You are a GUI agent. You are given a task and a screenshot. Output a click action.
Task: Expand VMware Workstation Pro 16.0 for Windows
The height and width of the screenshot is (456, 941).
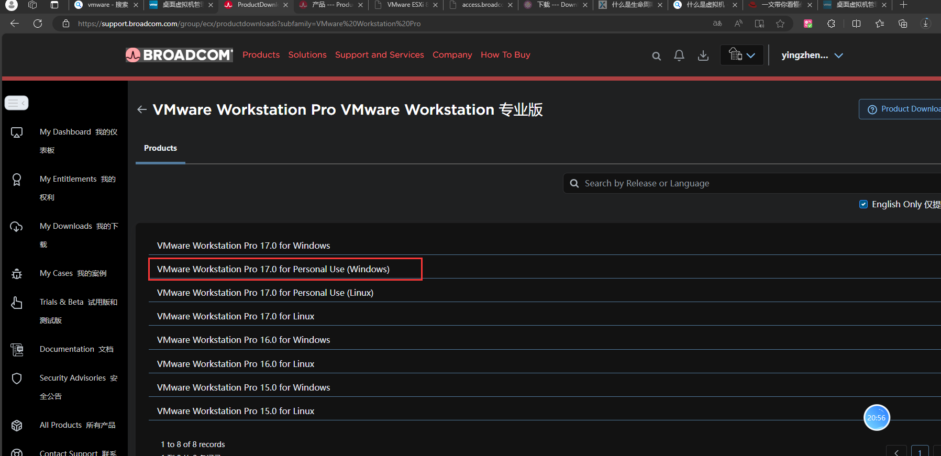click(545, 340)
